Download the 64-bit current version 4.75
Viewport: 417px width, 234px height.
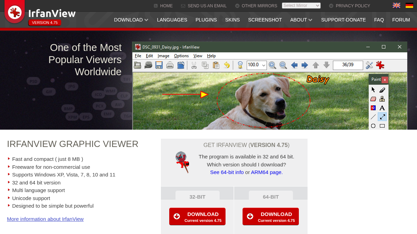coord(271,217)
